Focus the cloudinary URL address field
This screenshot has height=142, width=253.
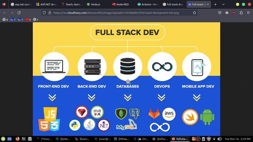point(116,13)
